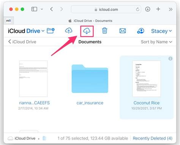
Task: Open the sidebar options chevron menu
Action: coord(42,9)
